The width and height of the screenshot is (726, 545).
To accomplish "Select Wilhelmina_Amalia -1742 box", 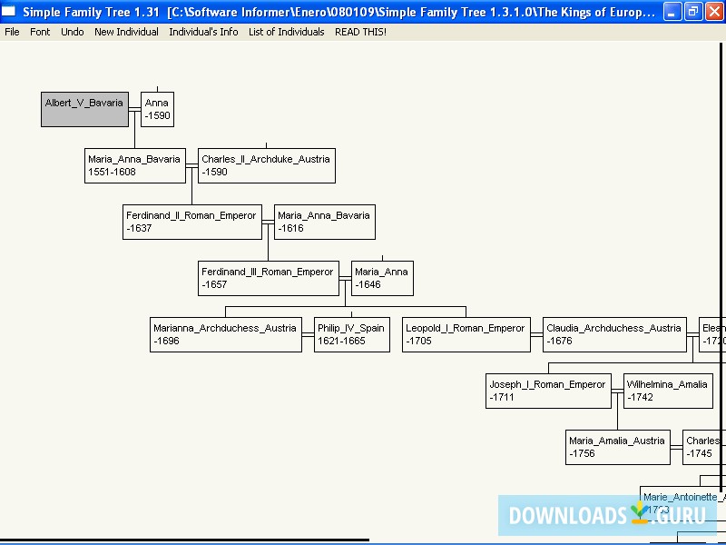I will [667, 390].
